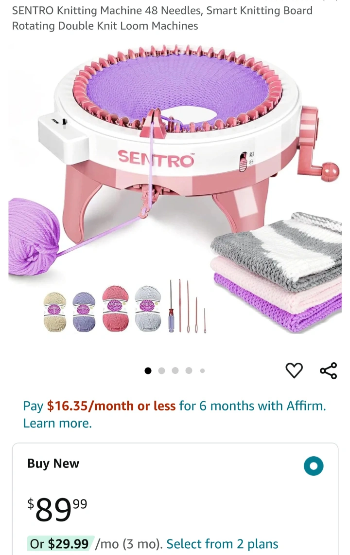Open Select from 2 plans link
The height and width of the screenshot is (555, 350).
click(x=222, y=544)
